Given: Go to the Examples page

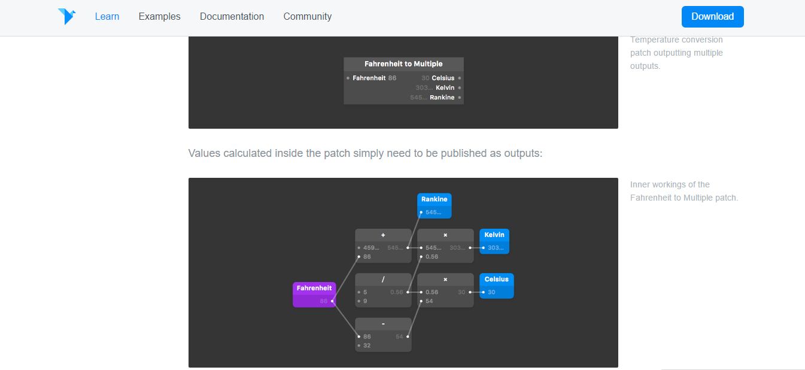Looking at the screenshot, I should (159, 17).
